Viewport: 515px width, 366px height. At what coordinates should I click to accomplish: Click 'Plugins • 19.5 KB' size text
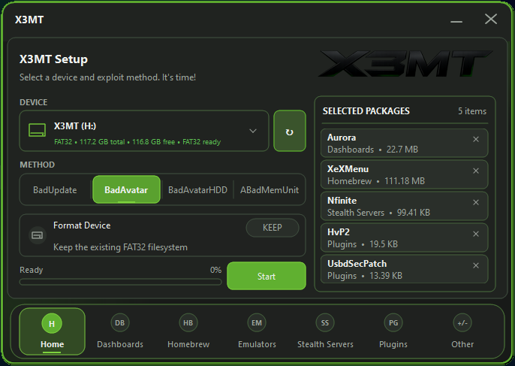[363, 244]
